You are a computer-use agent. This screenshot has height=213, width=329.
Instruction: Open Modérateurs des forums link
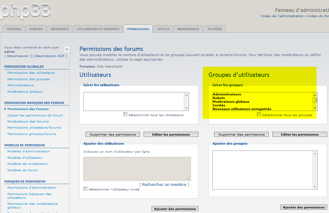(28, 121)
